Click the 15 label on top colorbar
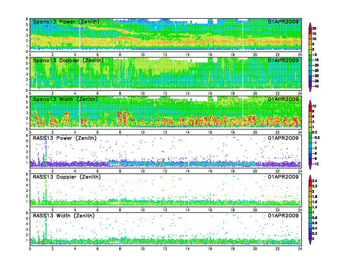 click(314, 34)
